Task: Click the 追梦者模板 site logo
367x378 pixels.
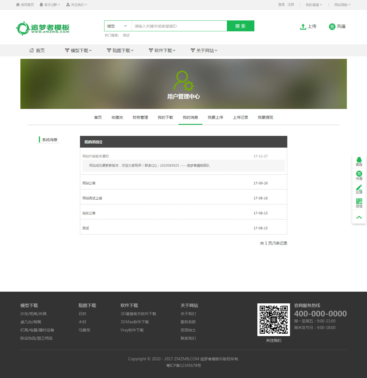Action: 43,28
